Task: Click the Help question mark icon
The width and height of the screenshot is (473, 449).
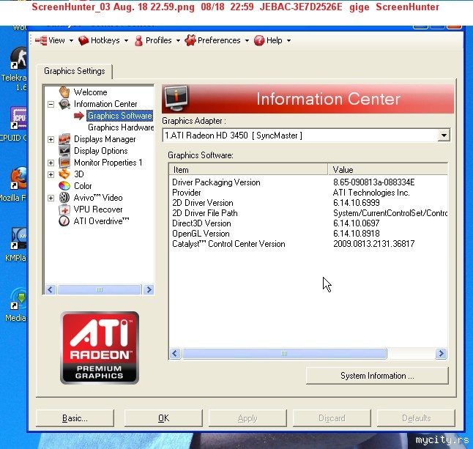Action: (259, 40)
